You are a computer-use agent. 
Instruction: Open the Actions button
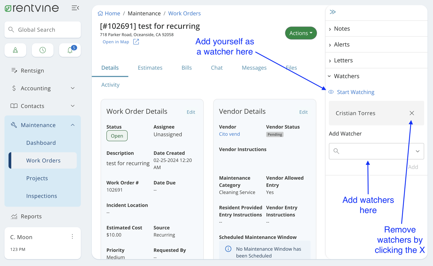click(300, 33)
